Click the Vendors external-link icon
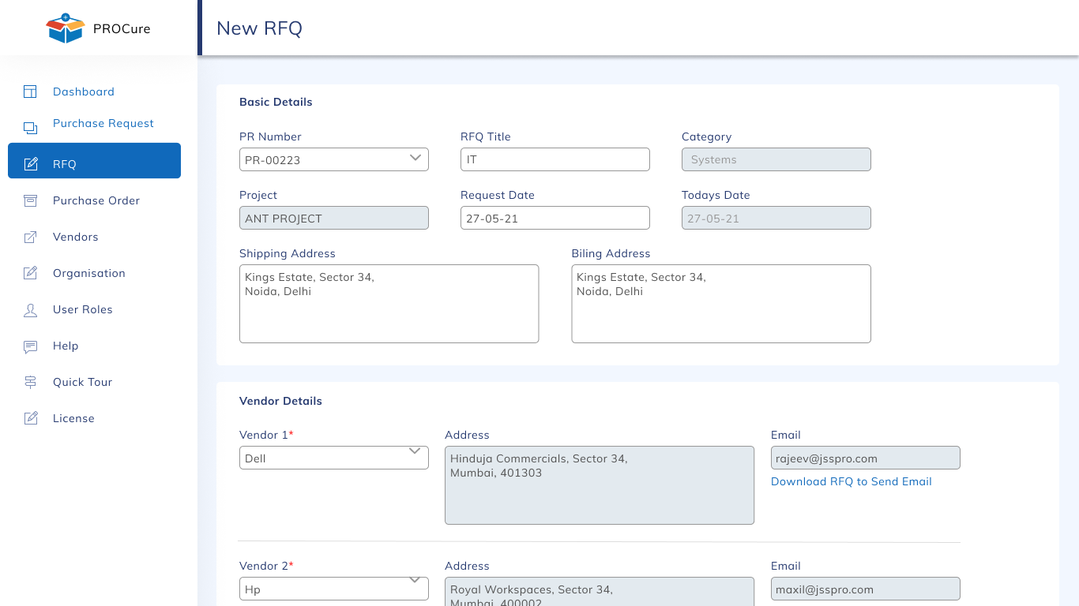This screenshot has width=1079, height=606. click(30, 237)
